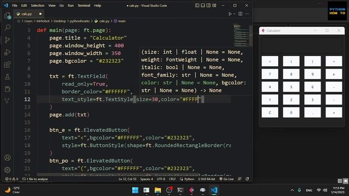Image resolution: width=349 pixels, height=196 pixels.
Task: Open the editor More Actions menu
Action: 247,14
